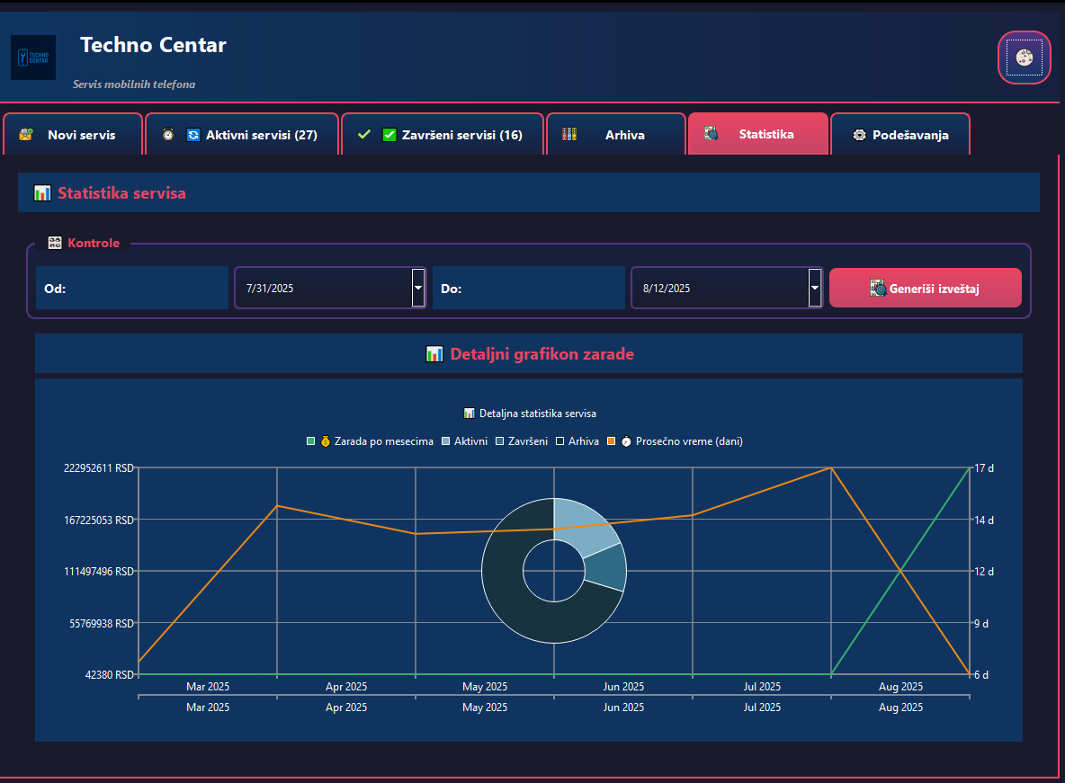Click the Techno Centar logo image
The height and width of the screenshot is (783, 1065).
click(x=33, y=58)
